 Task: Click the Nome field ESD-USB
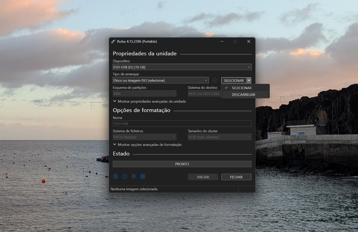point(182,124)
